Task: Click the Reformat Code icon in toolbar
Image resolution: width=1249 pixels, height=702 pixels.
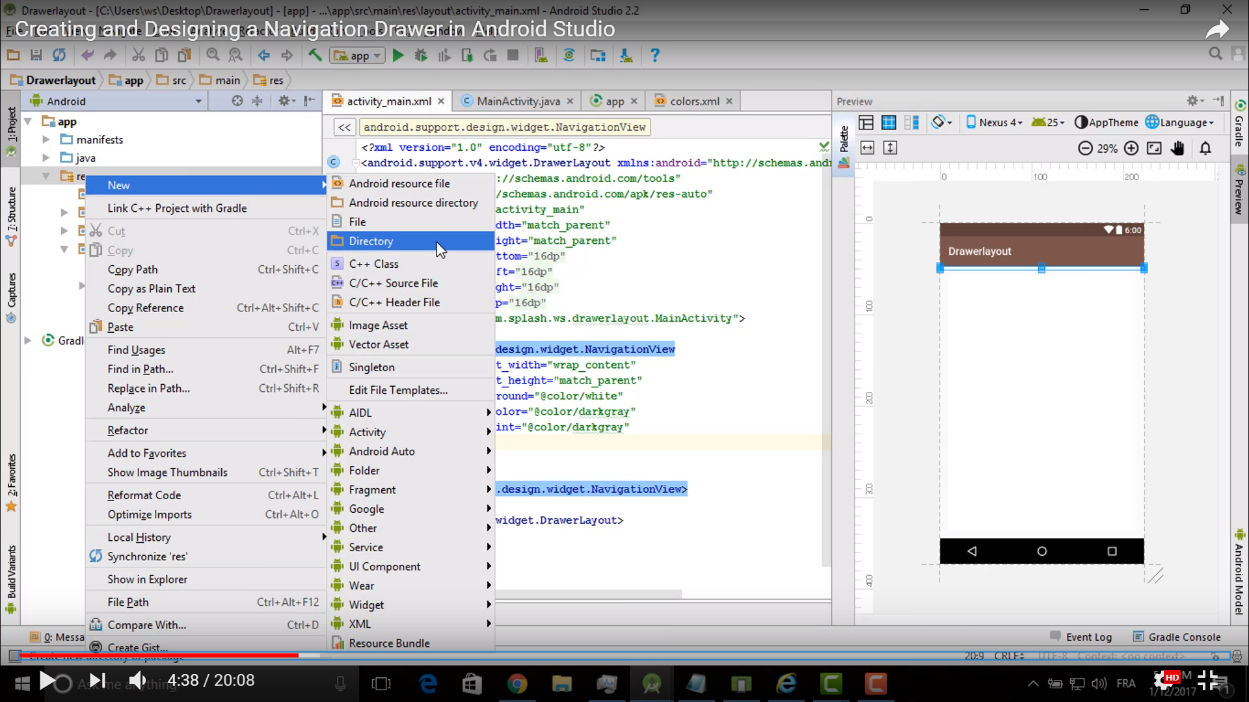Action: coord(144,495)
